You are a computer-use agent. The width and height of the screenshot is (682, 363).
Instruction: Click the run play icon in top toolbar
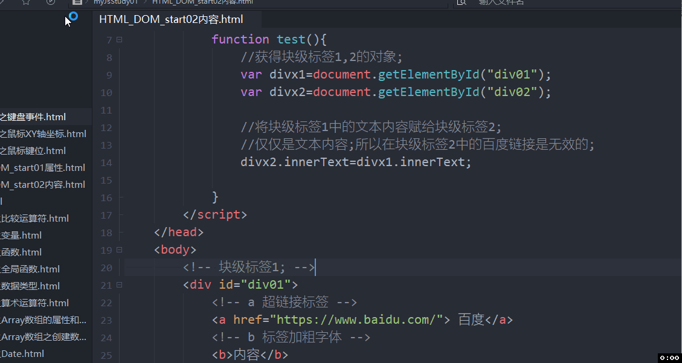51,2
